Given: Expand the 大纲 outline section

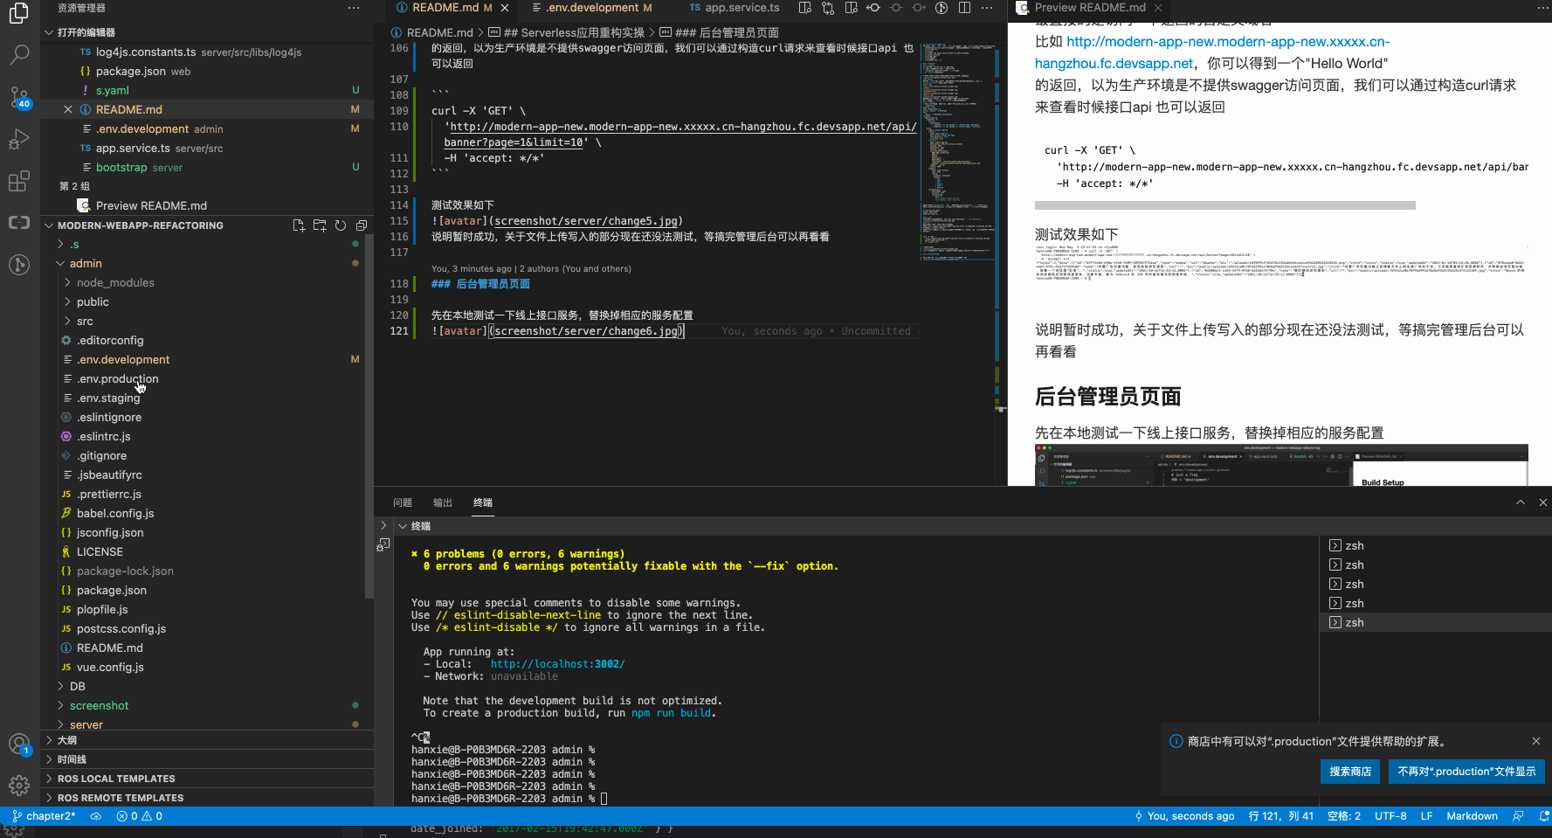Looking at the screenshot, I should 207,740.
